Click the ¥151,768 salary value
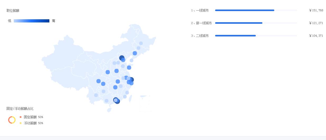 pos(316,10)
